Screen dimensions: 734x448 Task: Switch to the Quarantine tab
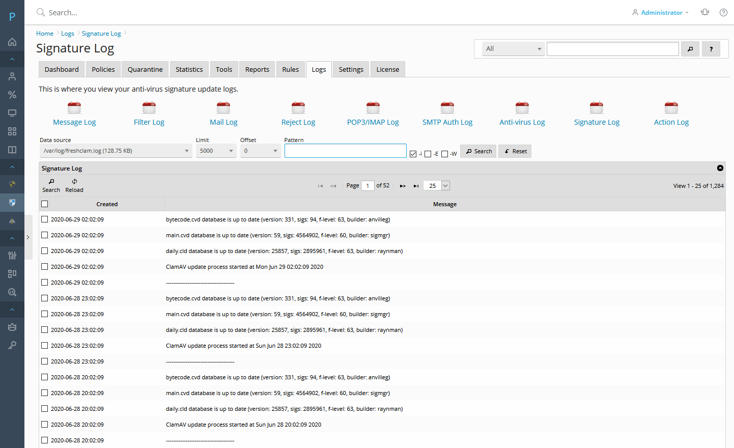(145, 69)
